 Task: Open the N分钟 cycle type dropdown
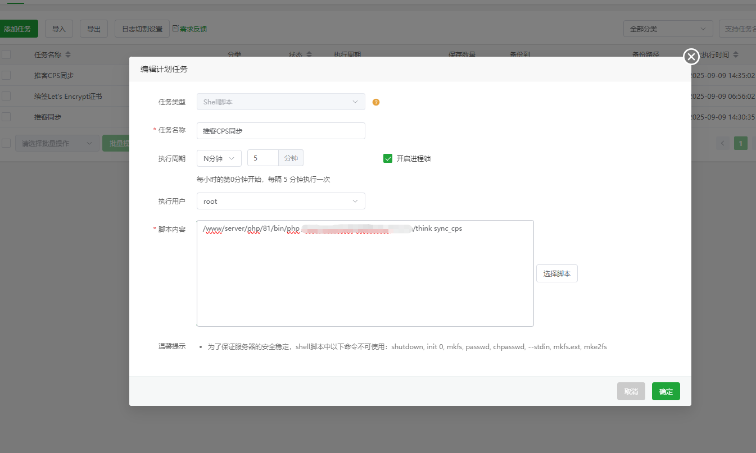tap(219, 158)
